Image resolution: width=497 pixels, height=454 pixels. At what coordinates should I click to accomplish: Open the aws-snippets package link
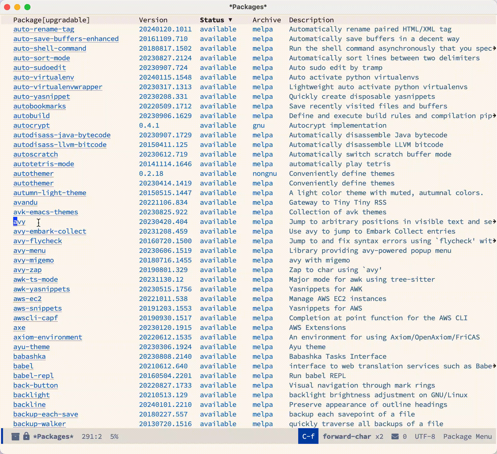pyautogui.click(x=38, y=308)
